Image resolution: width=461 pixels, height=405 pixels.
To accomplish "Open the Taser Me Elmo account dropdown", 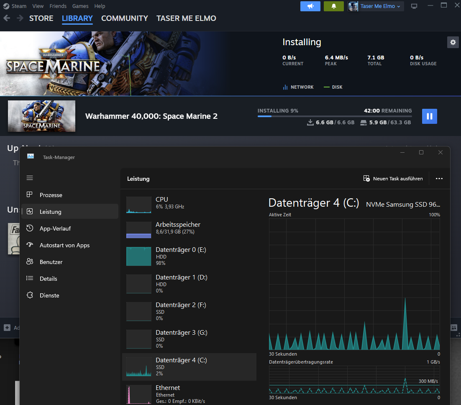I will point(376,6).
